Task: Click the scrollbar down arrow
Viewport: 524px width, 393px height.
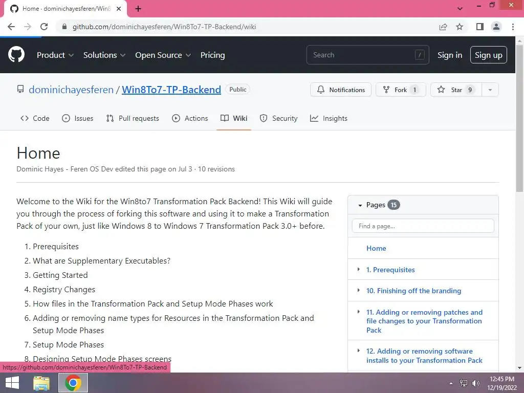Action: (519, 368)
